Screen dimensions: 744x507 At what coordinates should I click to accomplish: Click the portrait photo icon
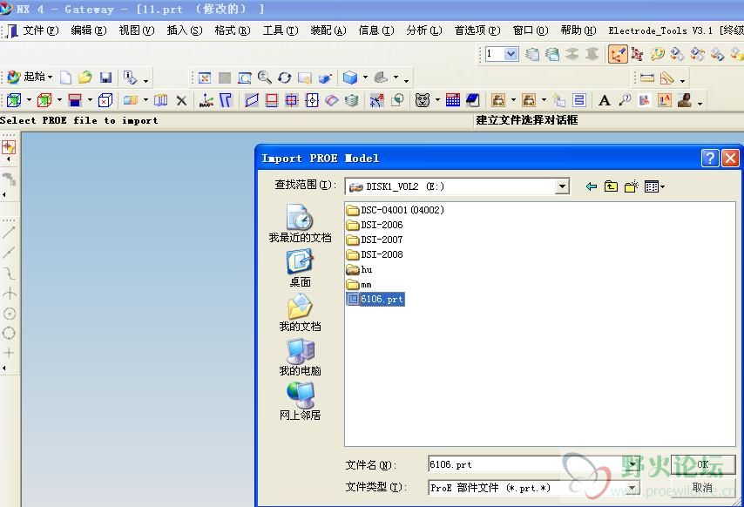click(685, 100)
